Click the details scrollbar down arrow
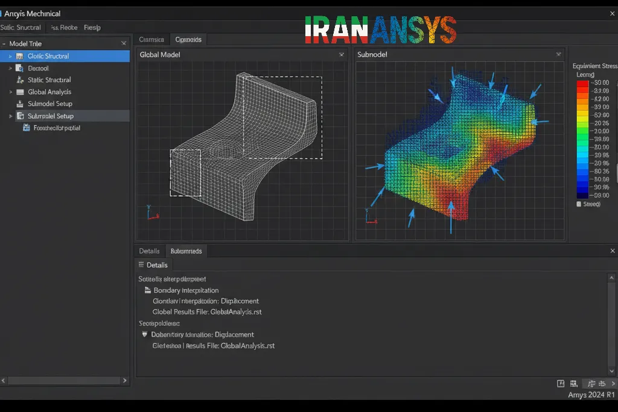The height and width of the screenshot is (412, 618). coord(612,370)
